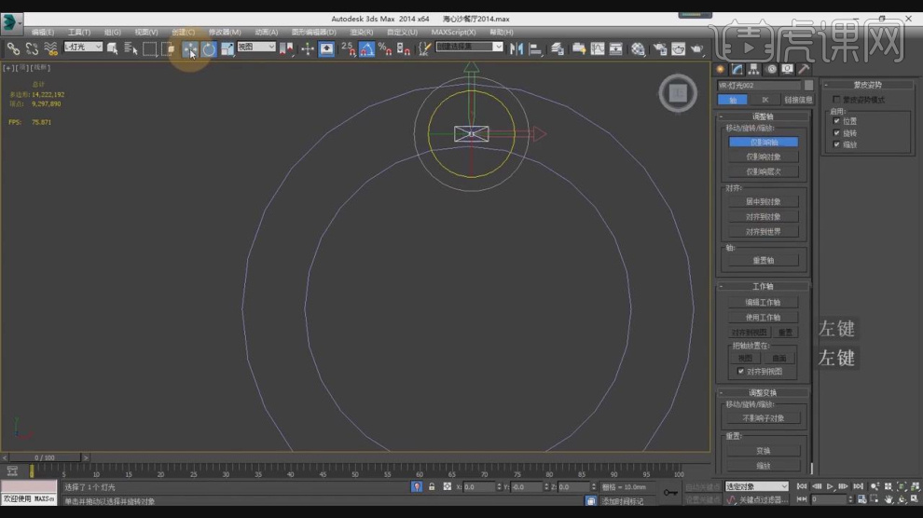
Task: Click the 0 / 100 time slider
Action: click(x=44, y=457)
